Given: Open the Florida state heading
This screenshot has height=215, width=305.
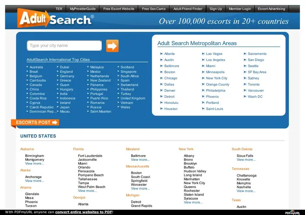Looking at the screenshot, I should tap(78, 149).
